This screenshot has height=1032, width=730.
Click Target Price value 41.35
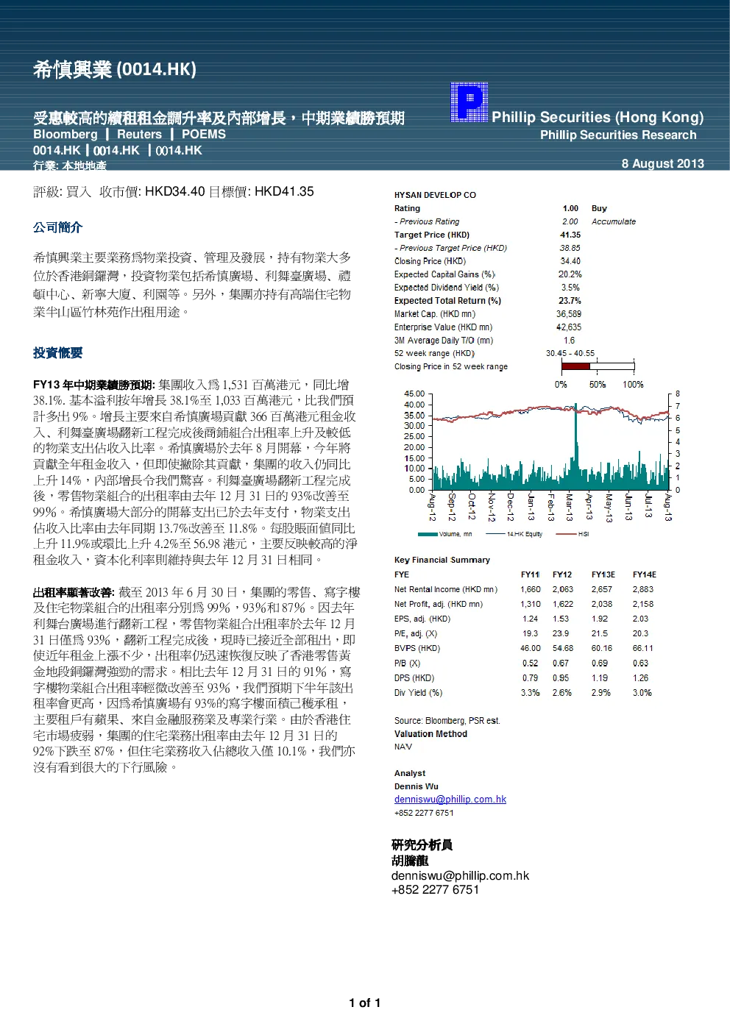[570, 235]
